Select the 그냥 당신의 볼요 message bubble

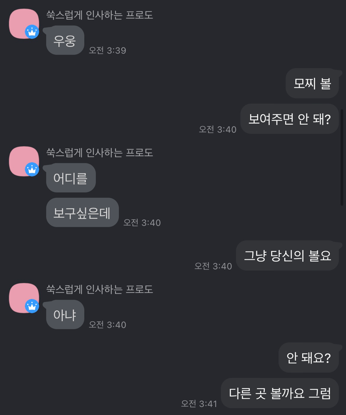pos(287,256)
